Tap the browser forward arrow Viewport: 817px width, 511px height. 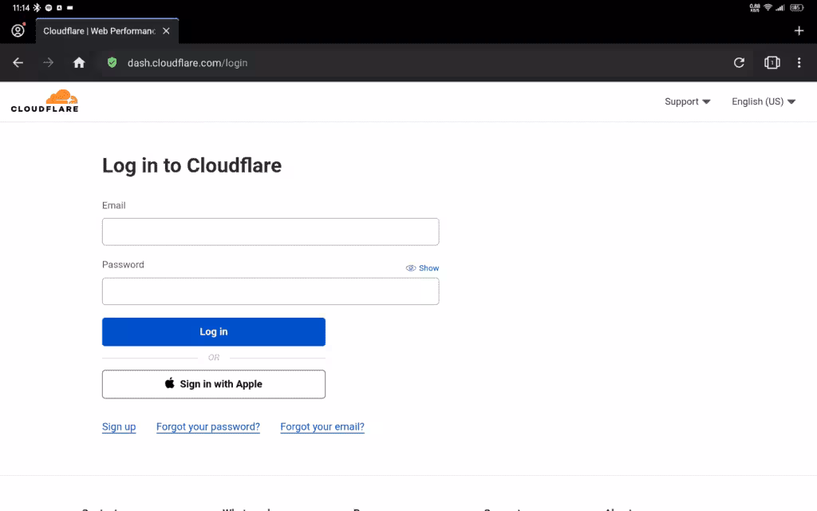coord(48,62)
